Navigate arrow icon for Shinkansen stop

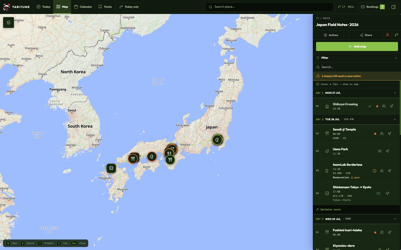click(x=387, y=193)
